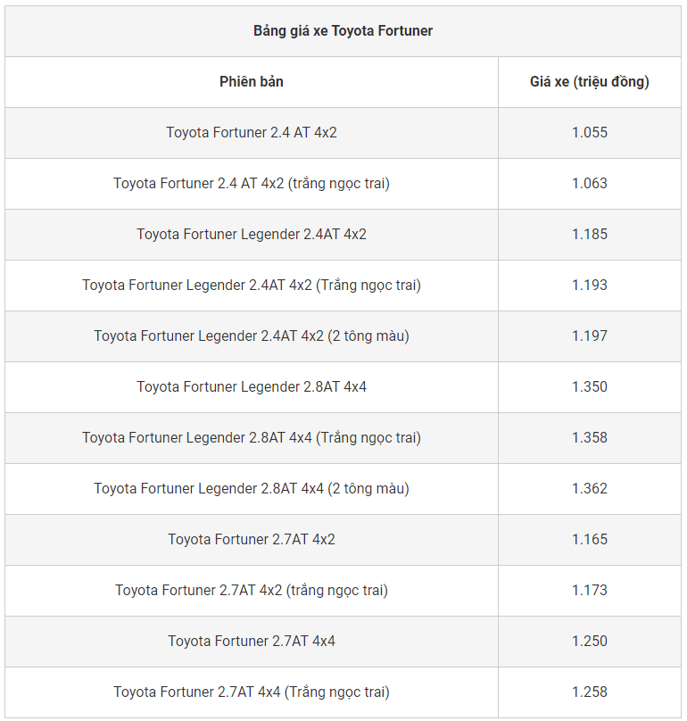Select Toyota Fortuner 2.4 AT 4x2 (trắng ngọc trai)
The width and height of the screenshot is (687, 721).
pyautogui.click(x=252, y=184)
